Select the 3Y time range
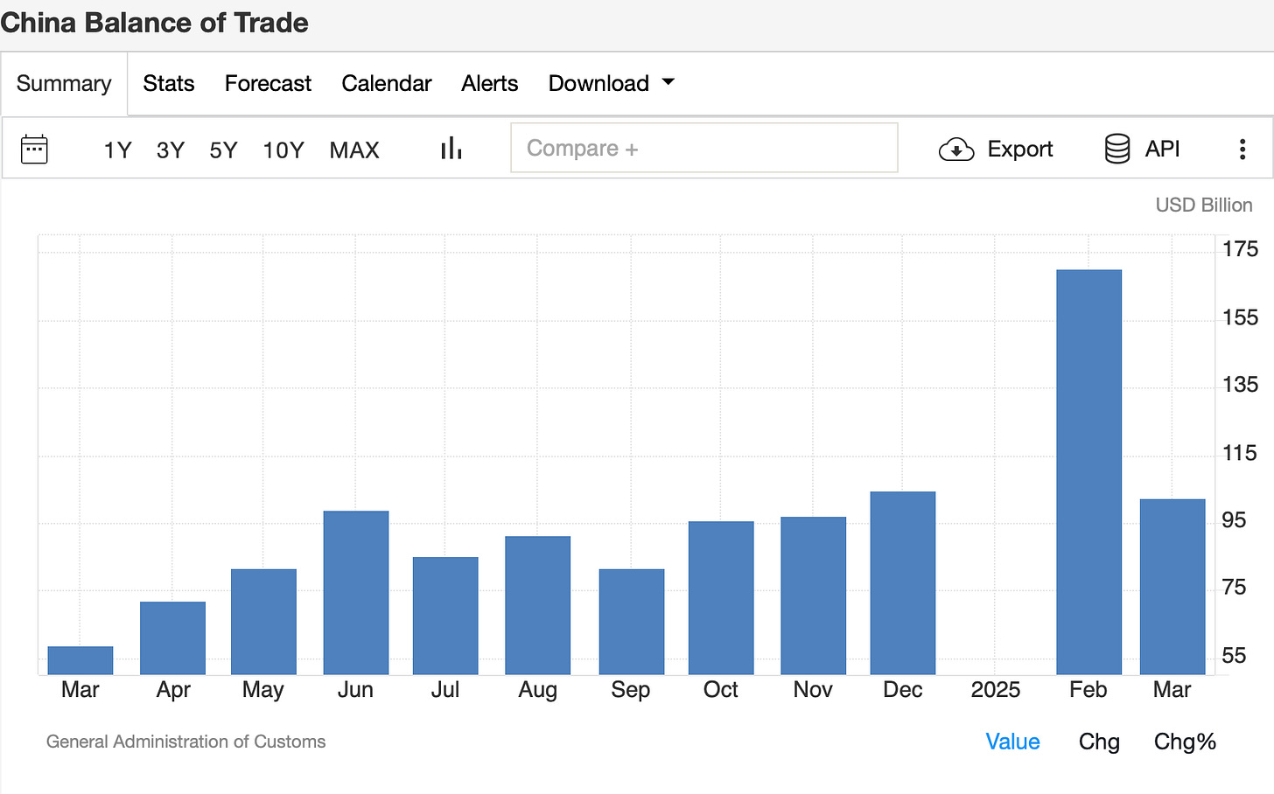The width and height of the screenshot is (1274, 794). click(x=171, y=150)
